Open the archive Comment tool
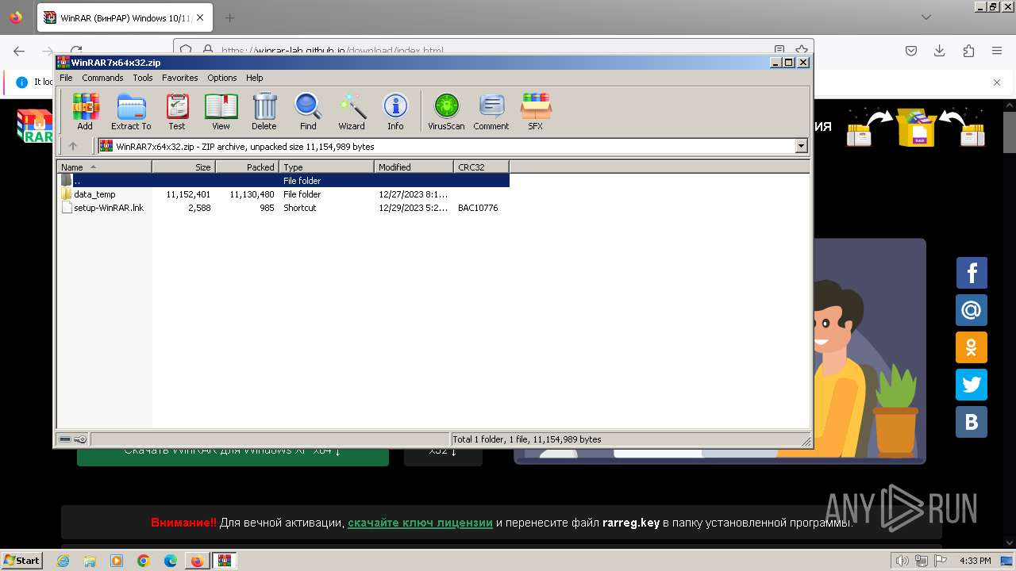The width and height of the screenshot is (1016, 571). pos(491,111)
